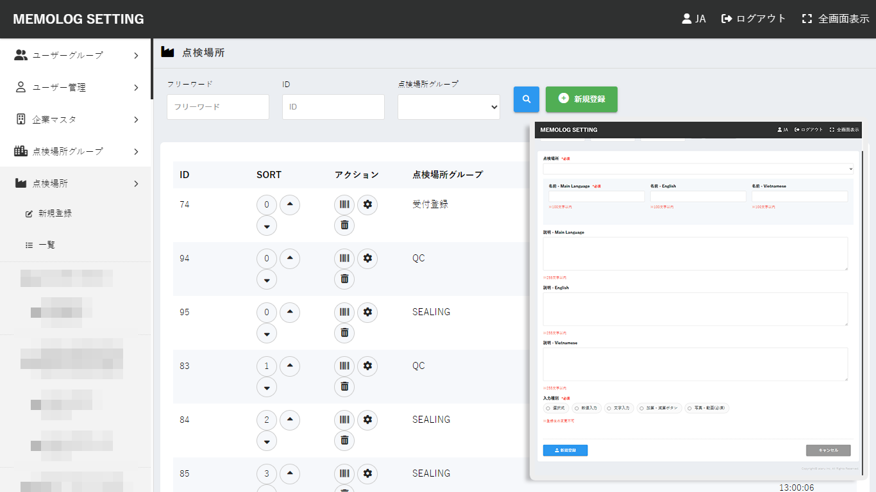Image resolution: width=876 pixels, height=492 pixels.
Task: Click the barcode icon for ID 74
Action: coord(344,205)
